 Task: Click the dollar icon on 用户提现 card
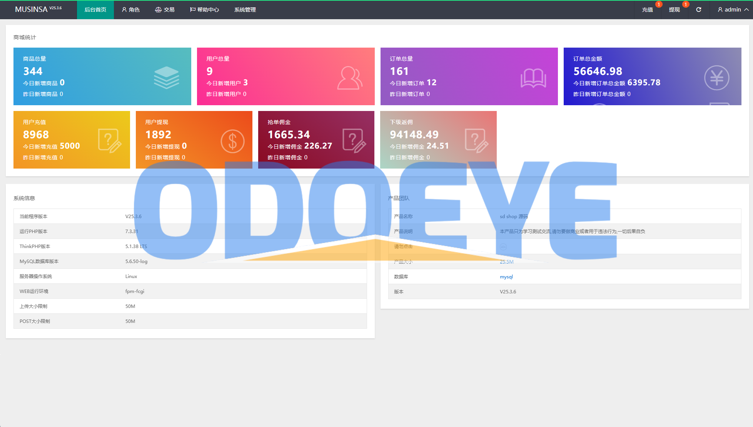(232, 141)
